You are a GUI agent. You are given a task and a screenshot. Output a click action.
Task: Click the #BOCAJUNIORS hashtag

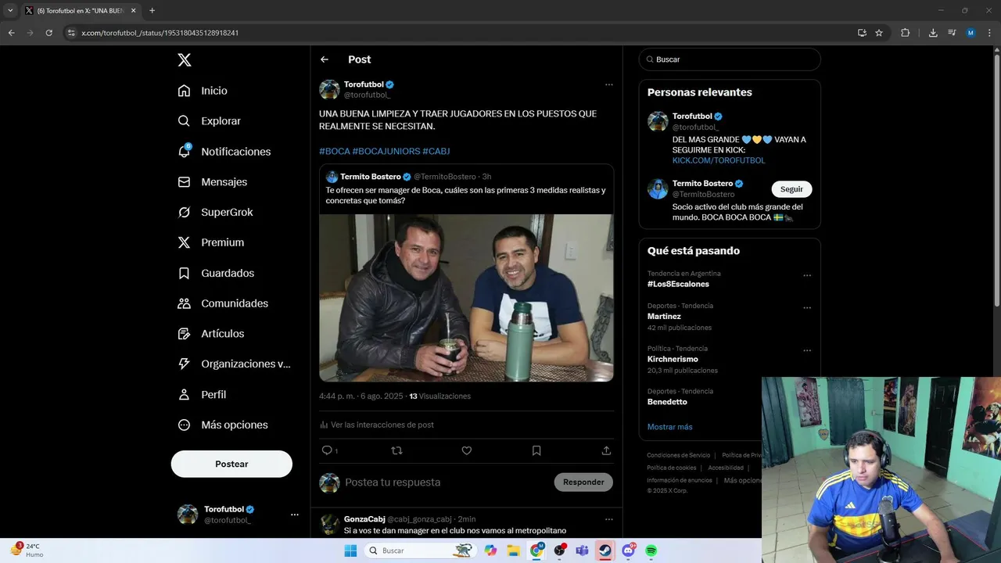point(386,151)
